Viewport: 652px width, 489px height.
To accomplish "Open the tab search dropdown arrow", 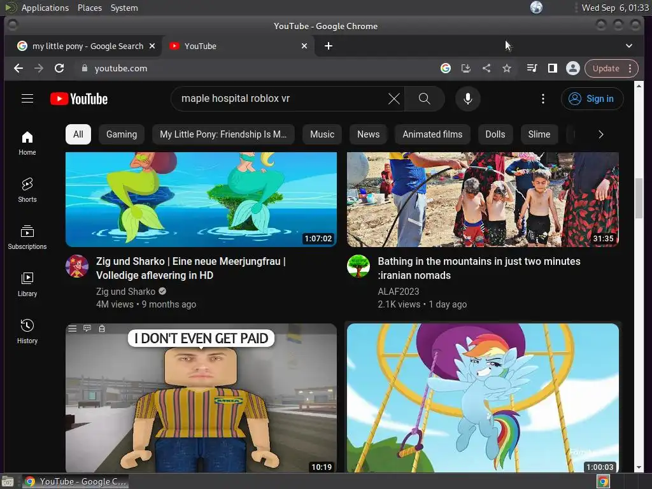I will (628, 46).
